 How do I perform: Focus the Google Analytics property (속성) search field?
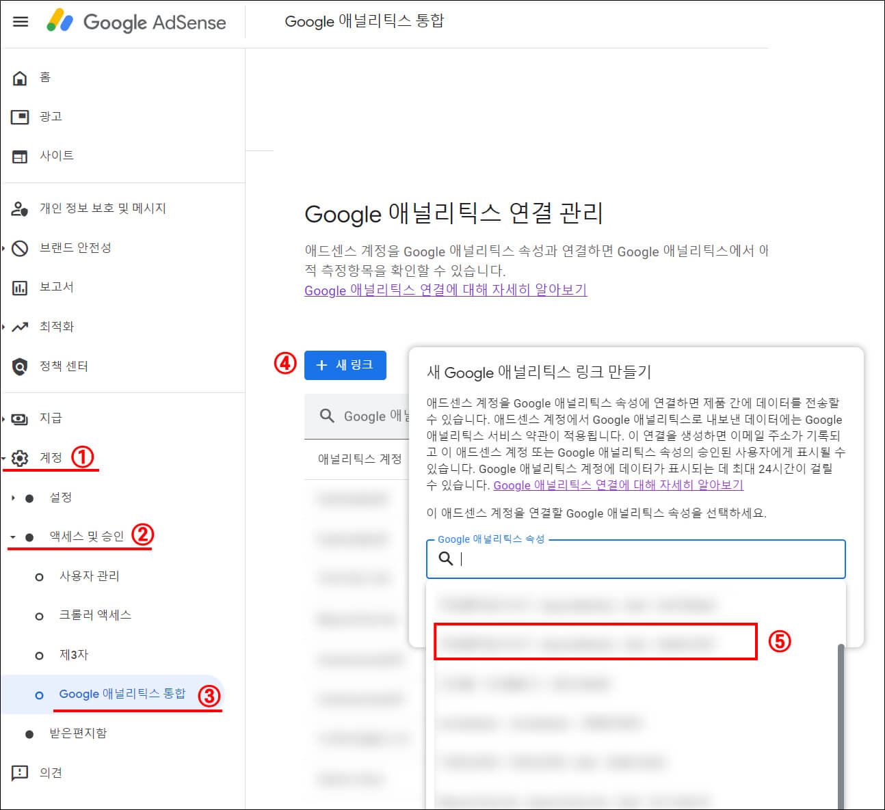pos(636,559)
